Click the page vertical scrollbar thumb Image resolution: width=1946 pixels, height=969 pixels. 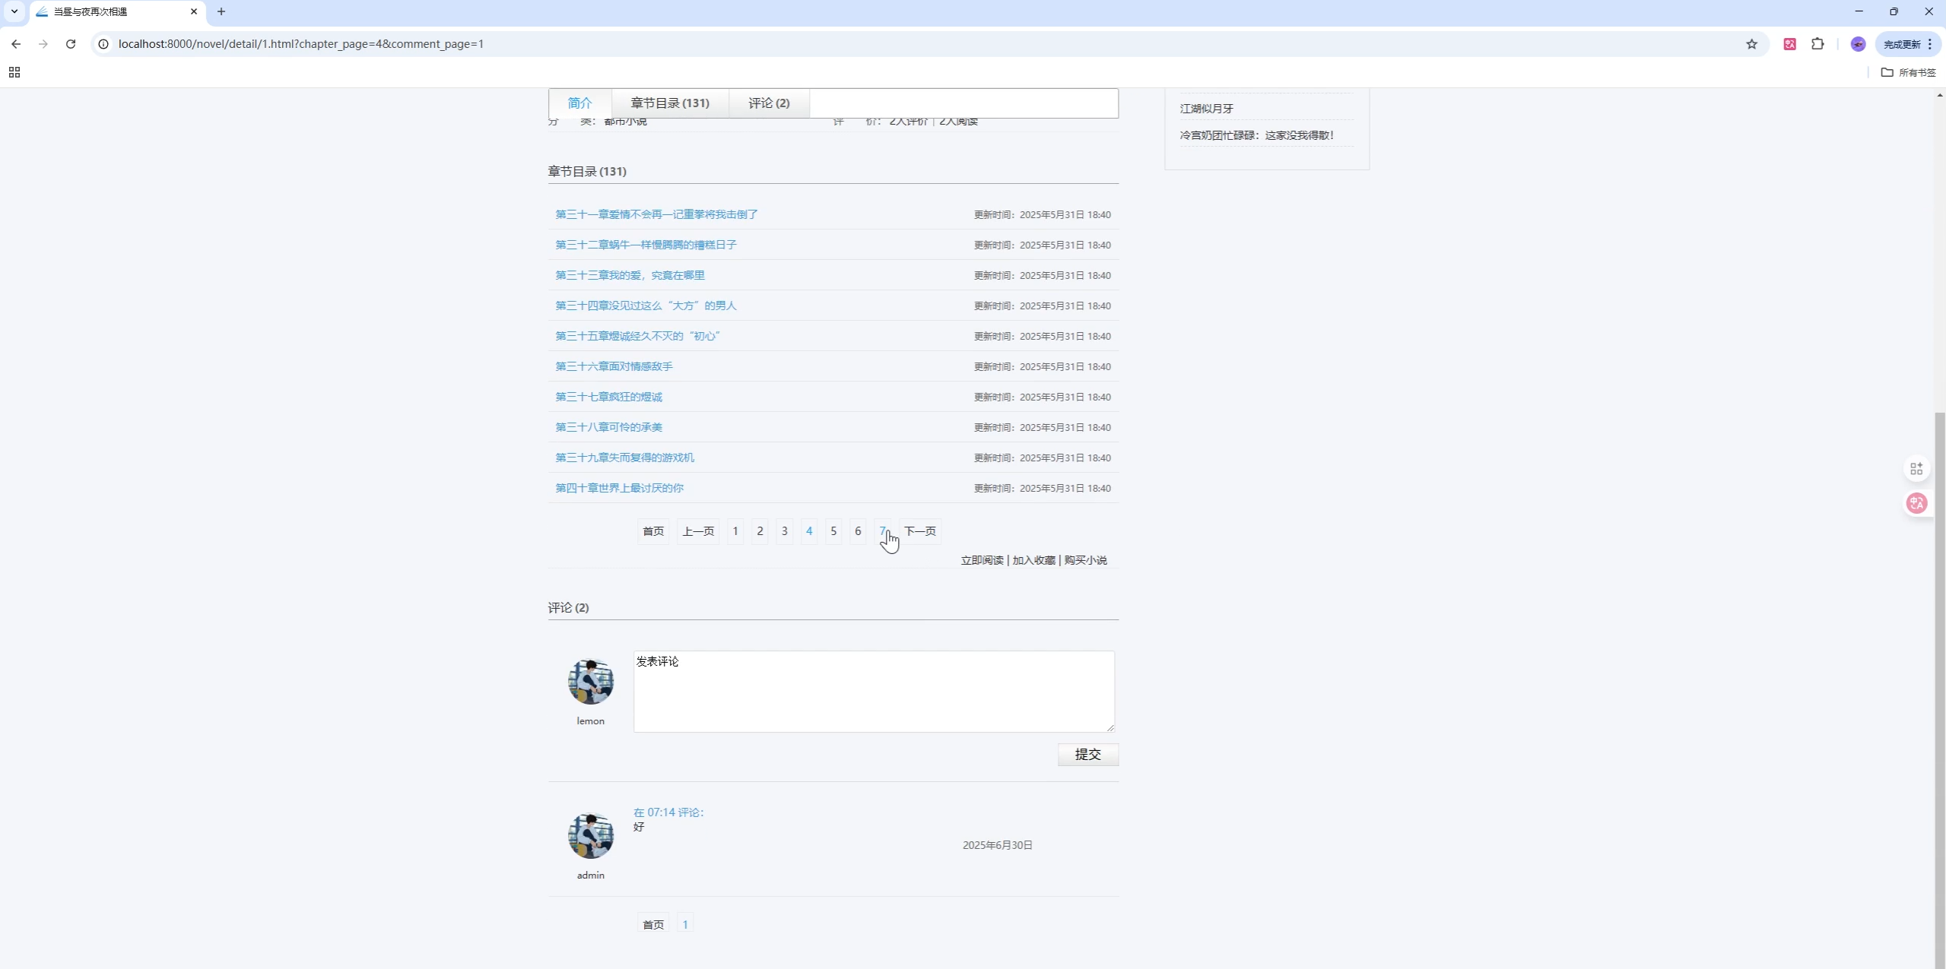coord(1939,690)
